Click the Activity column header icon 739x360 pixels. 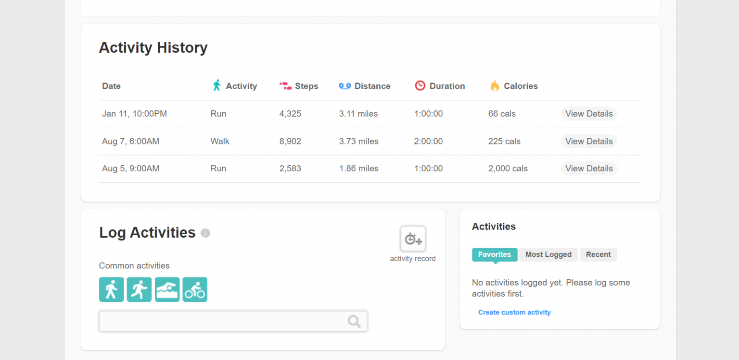pyautogui.click(x=218, y=85)
